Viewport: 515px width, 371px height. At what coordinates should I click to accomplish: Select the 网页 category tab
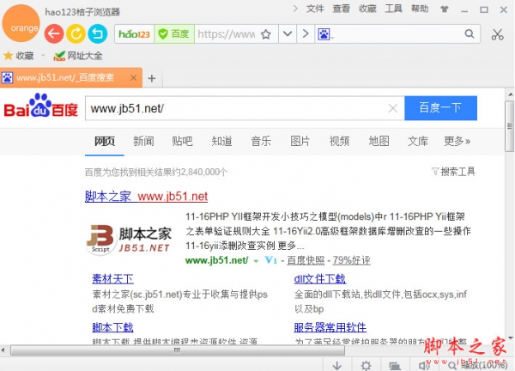click(x=105, y=142)
